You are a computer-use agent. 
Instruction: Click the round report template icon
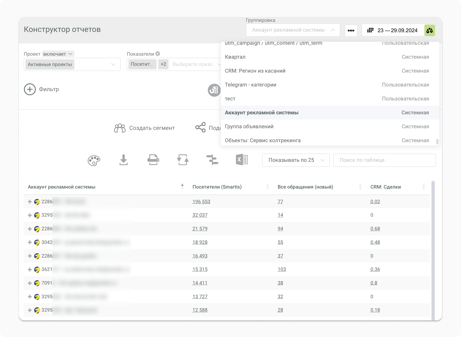point(214,90)
